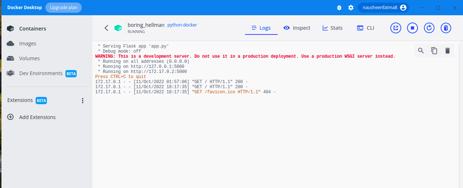This screenshot has width=463, height=188.
Task: Click the Add Extensions plus icon
Action: (x=11, y=117)
